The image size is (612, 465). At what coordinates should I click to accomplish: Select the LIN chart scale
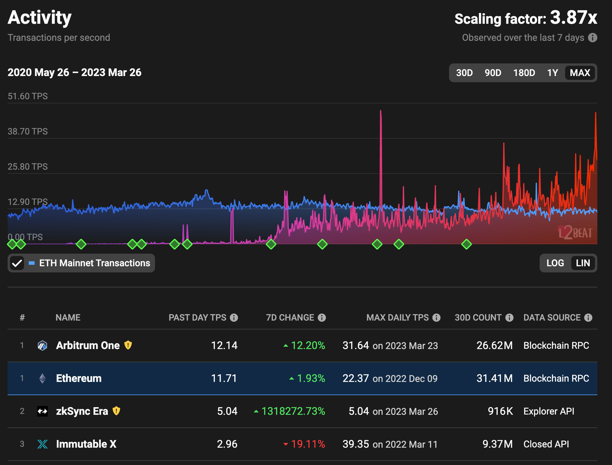(583, 263)
